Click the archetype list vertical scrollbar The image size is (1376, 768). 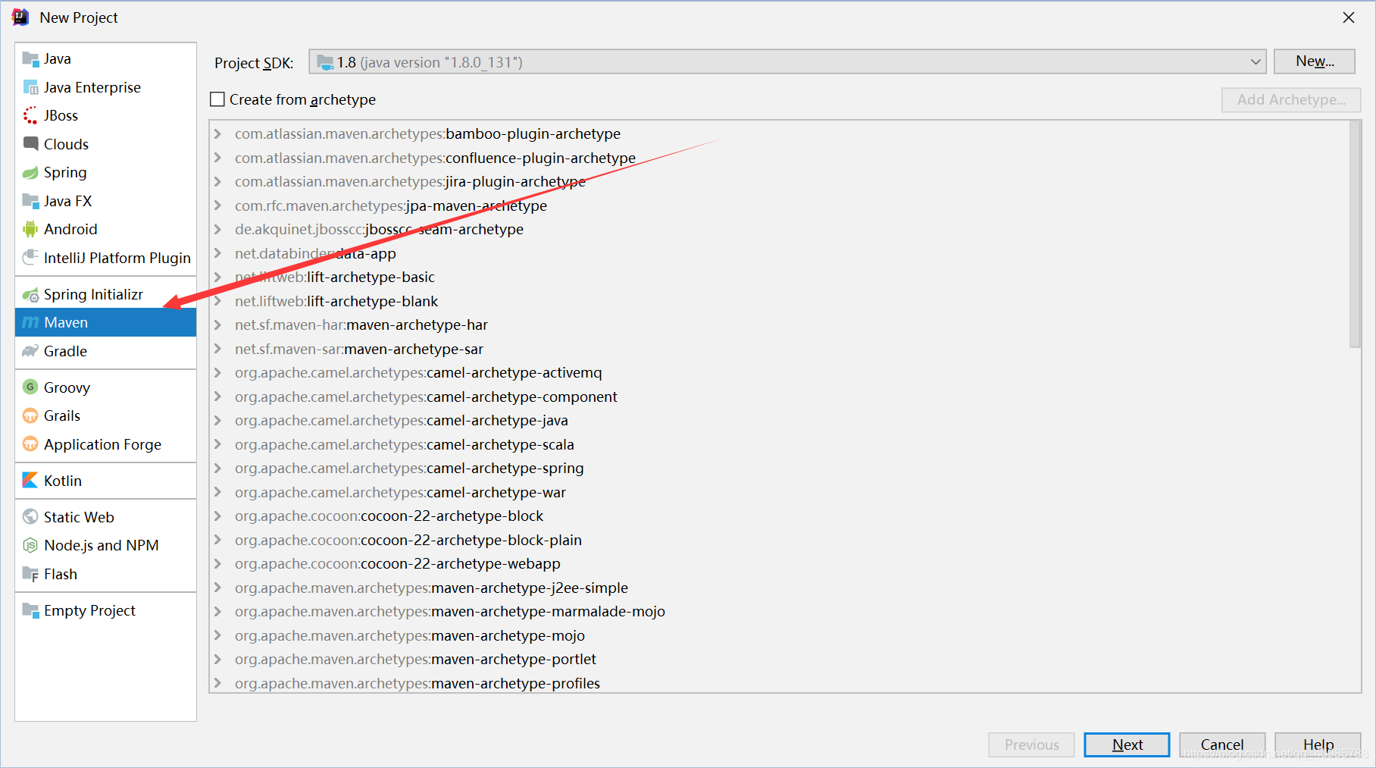tap(1355, 234)
